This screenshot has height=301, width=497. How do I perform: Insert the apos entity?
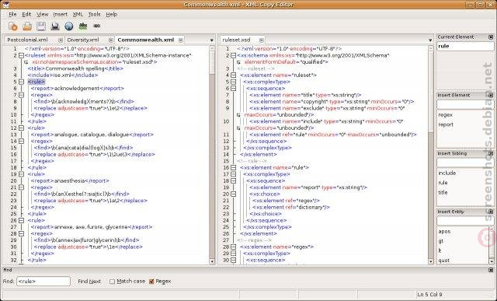click(x=444, y=232)
